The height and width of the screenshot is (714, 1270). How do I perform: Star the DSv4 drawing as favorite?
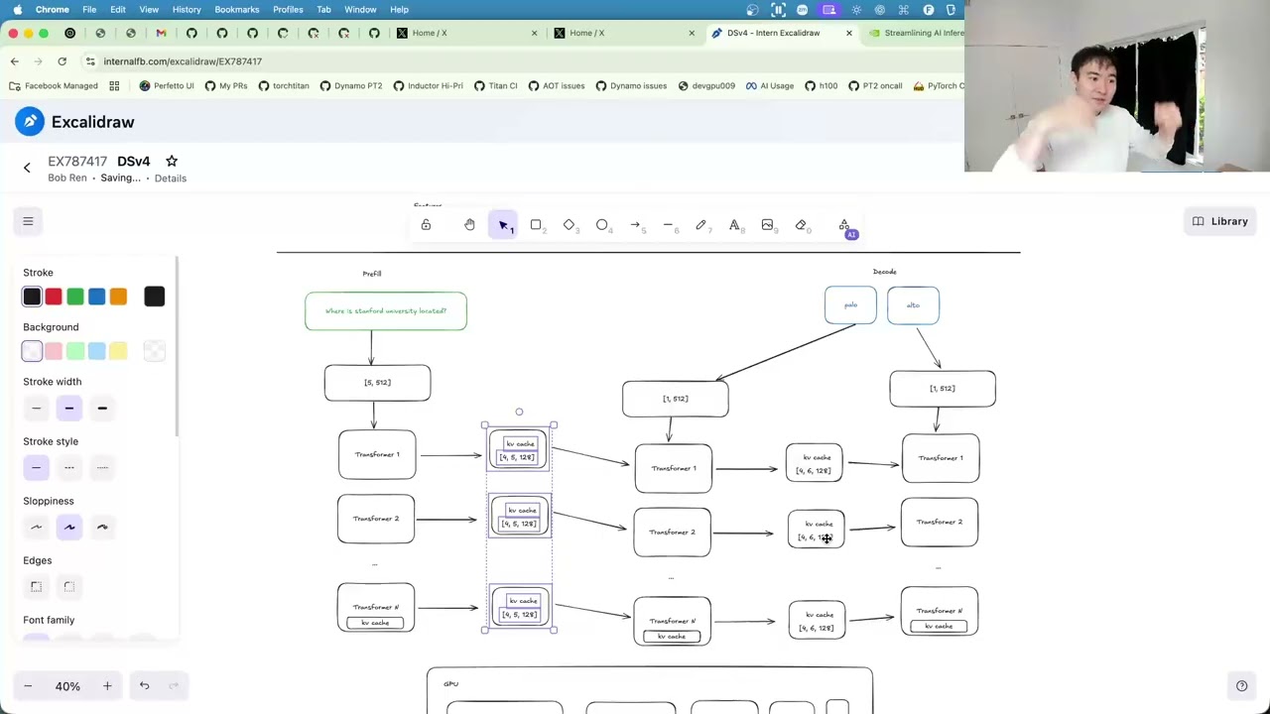click(x=172, y=161)
